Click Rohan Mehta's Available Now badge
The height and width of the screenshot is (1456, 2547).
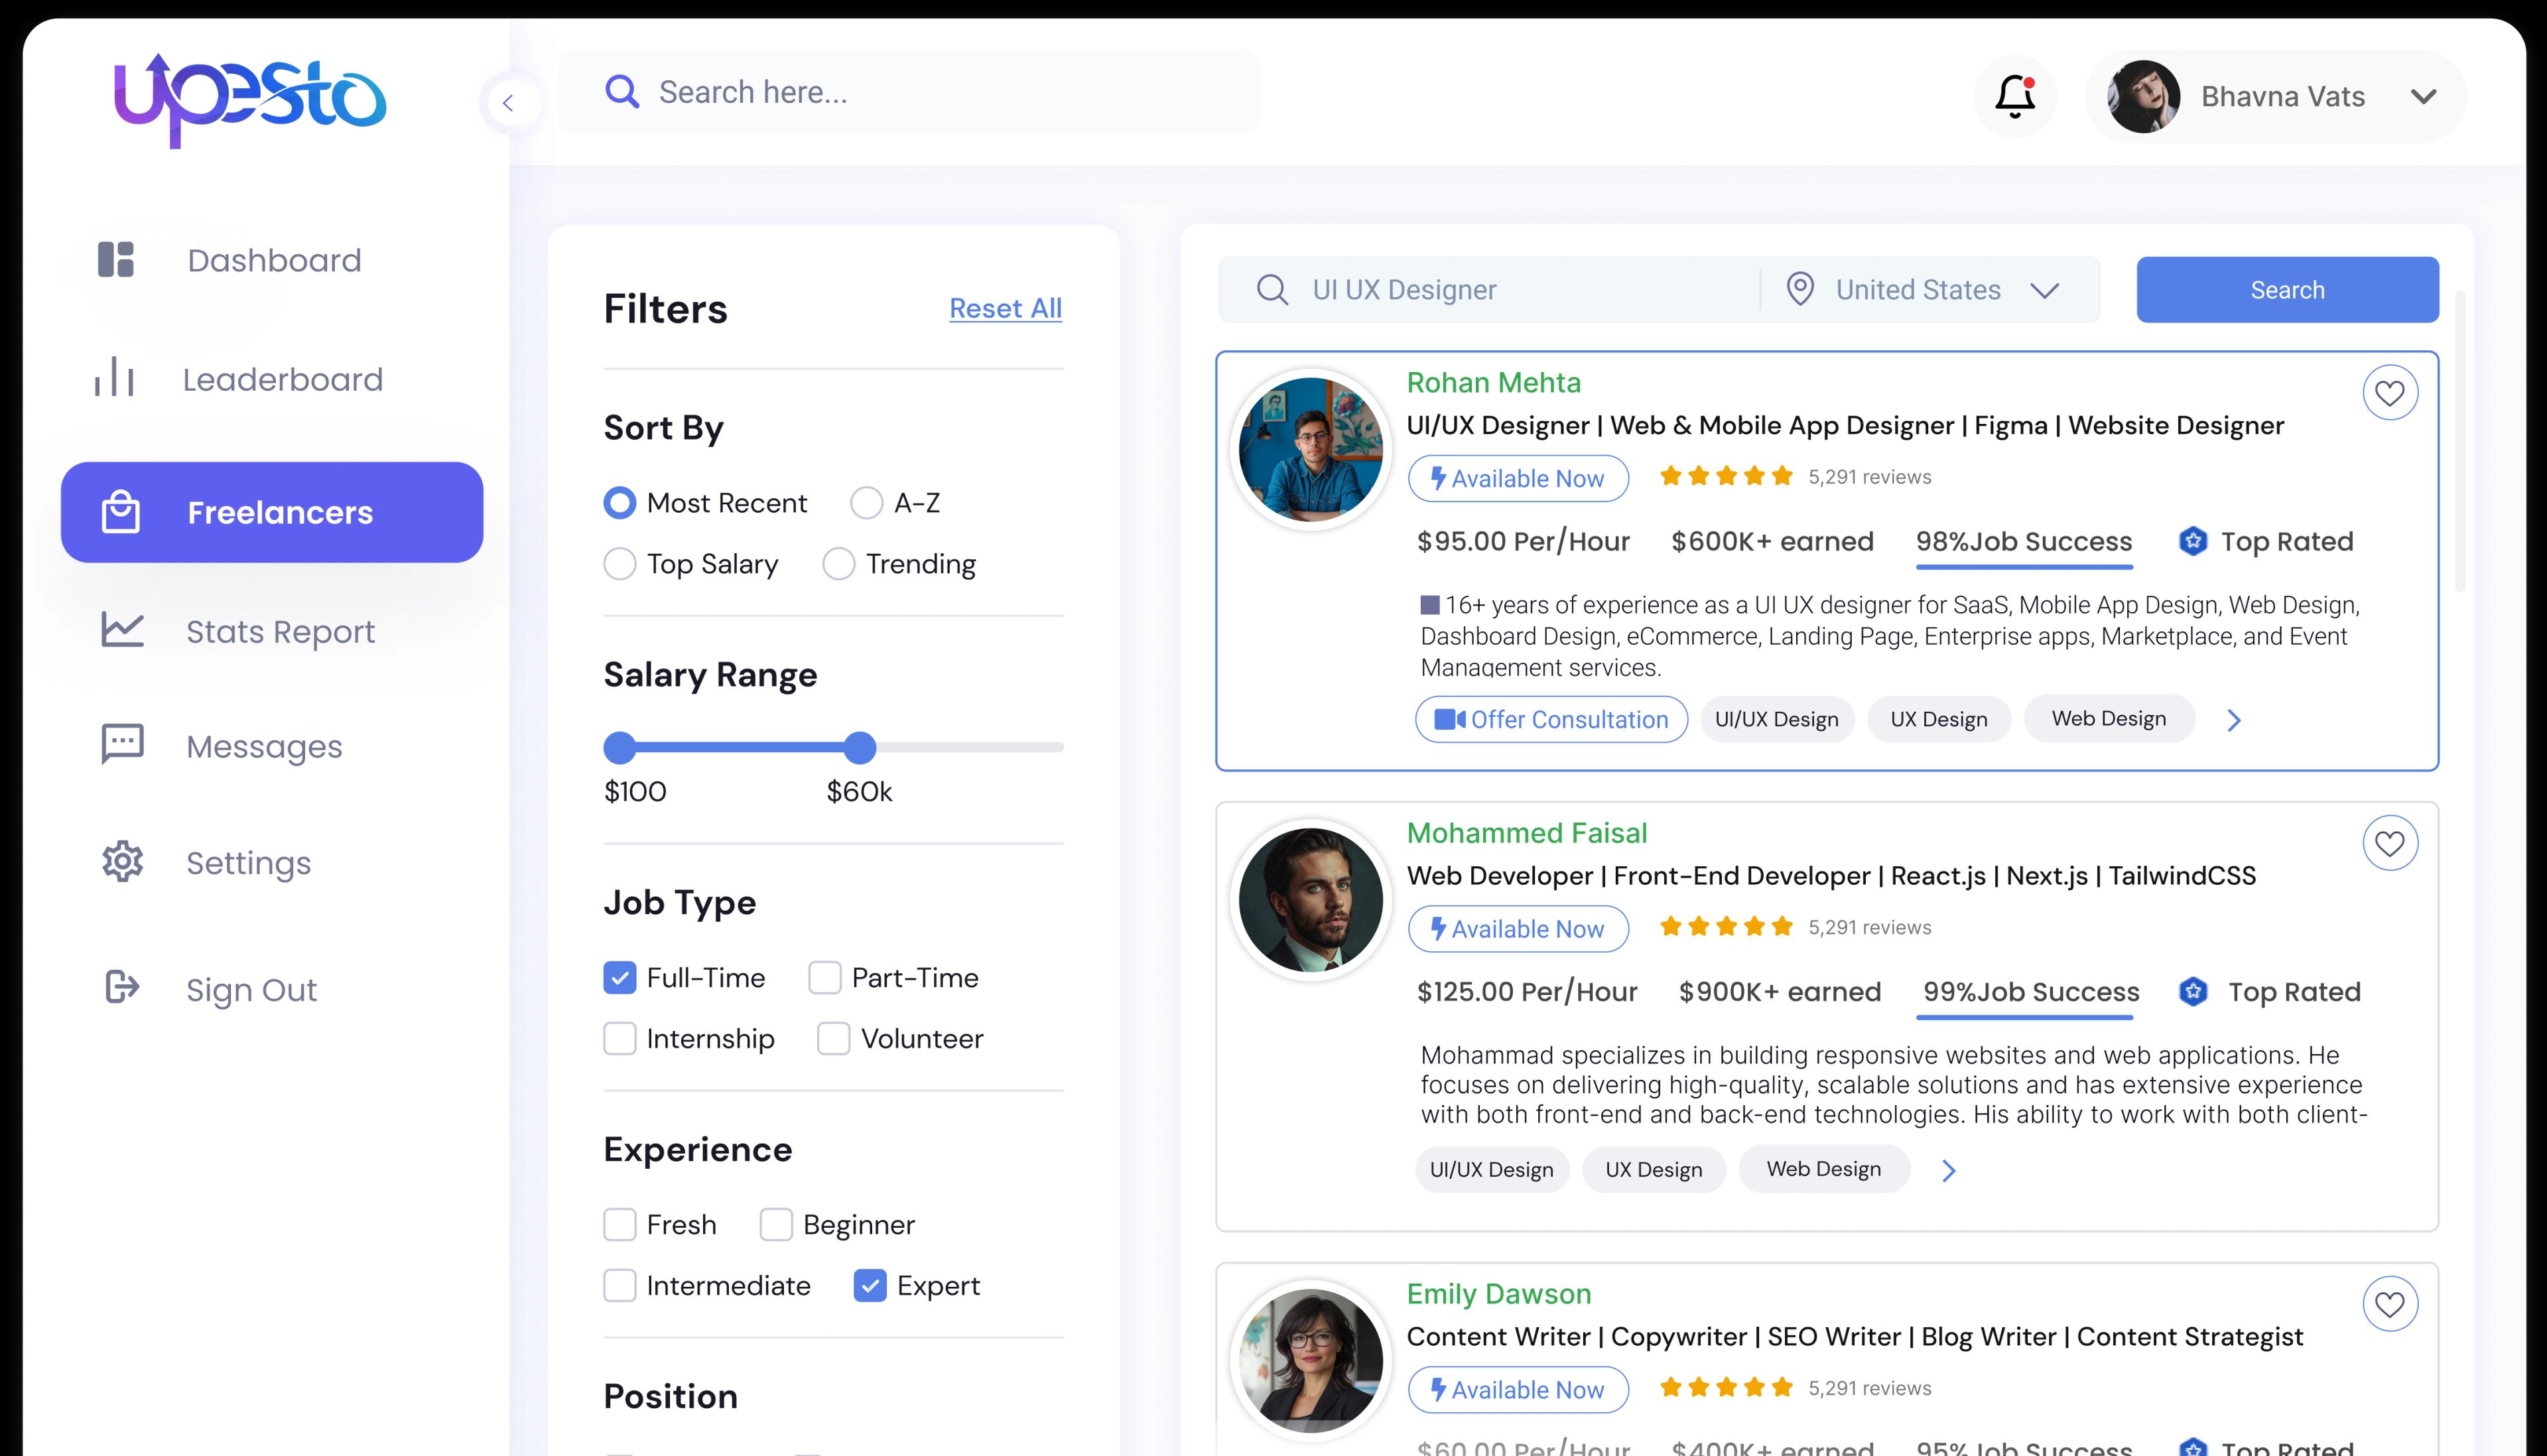tap(1518, 478)
